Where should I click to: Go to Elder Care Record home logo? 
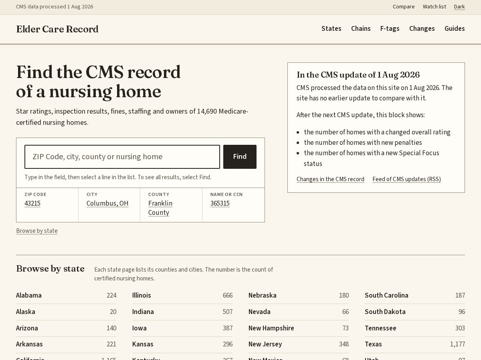click(57, 29)
